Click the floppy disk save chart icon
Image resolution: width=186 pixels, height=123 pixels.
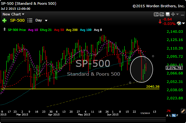(168, 14)
